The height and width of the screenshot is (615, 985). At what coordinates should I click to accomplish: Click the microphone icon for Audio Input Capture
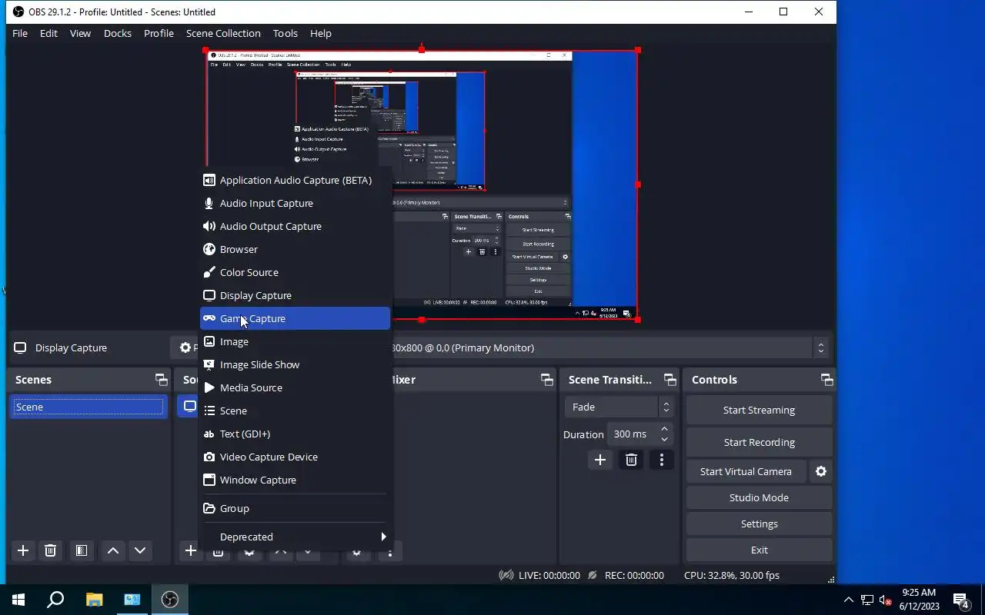click(209, 203)
